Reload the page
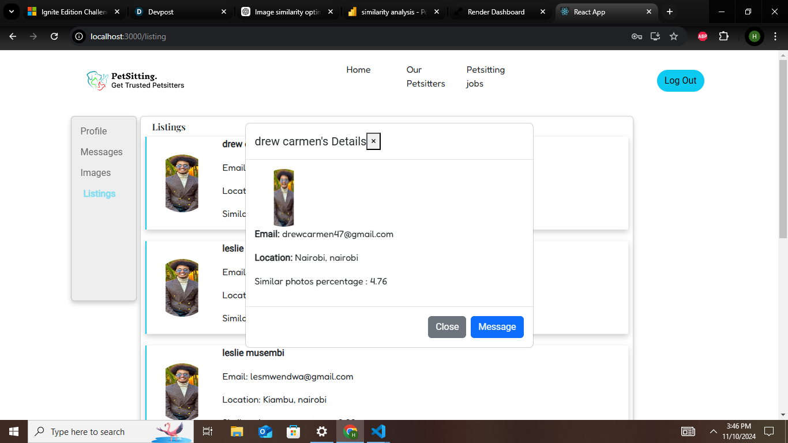The image size is (788, 443). click(54, 36)
